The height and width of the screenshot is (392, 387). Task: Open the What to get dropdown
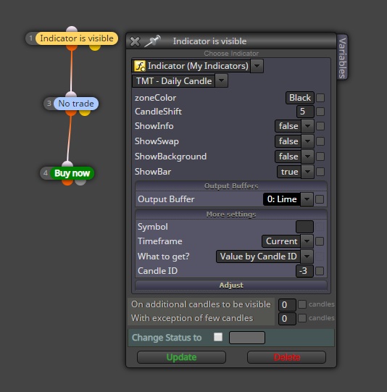307,257
